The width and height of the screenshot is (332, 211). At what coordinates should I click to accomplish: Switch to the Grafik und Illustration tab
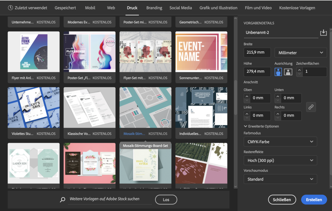218,8
